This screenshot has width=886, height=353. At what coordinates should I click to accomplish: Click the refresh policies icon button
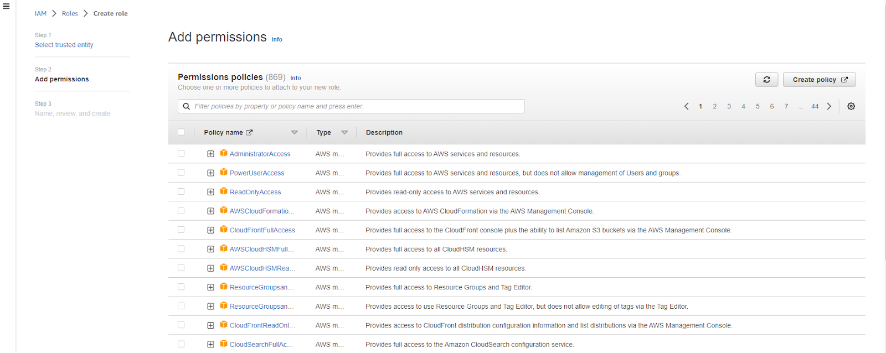(766, 80)
